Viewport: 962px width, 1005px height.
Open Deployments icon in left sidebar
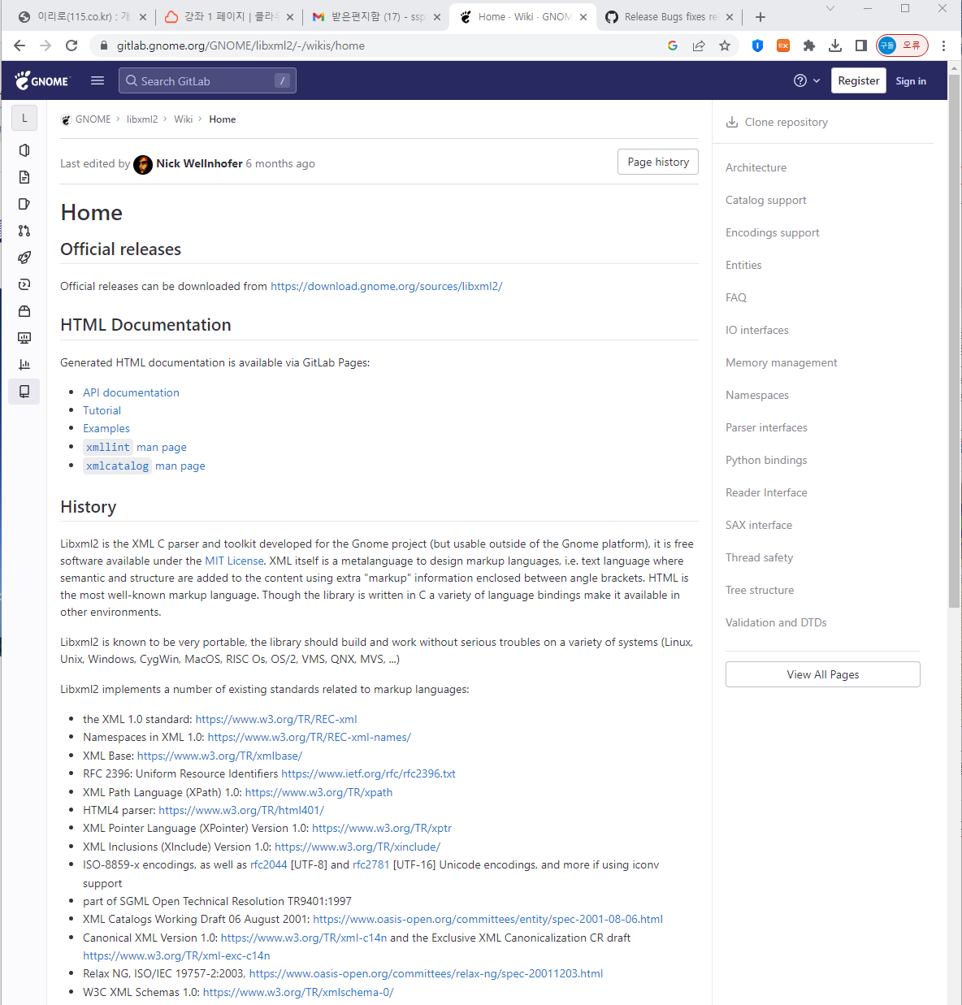[x=24, y=284]
